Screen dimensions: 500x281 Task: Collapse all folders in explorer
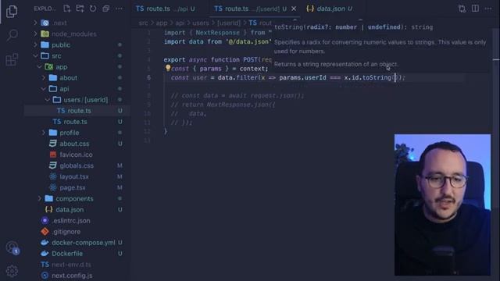106,9
